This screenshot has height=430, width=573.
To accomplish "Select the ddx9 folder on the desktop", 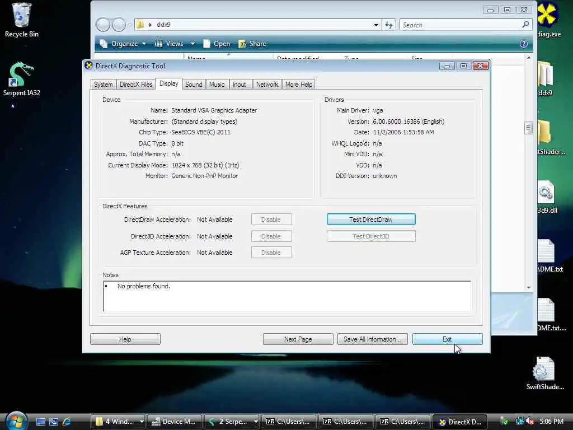I will click(x=545, y=78).
